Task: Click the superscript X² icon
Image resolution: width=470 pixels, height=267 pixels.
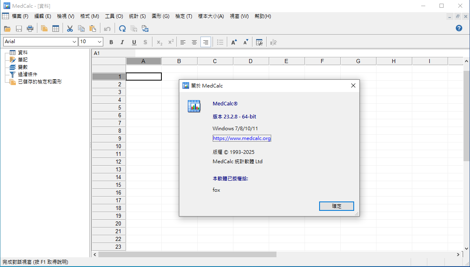Action: tap(171, 42)
